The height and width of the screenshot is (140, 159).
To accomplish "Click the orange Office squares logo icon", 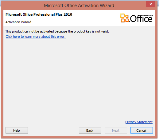I will 124,18.
